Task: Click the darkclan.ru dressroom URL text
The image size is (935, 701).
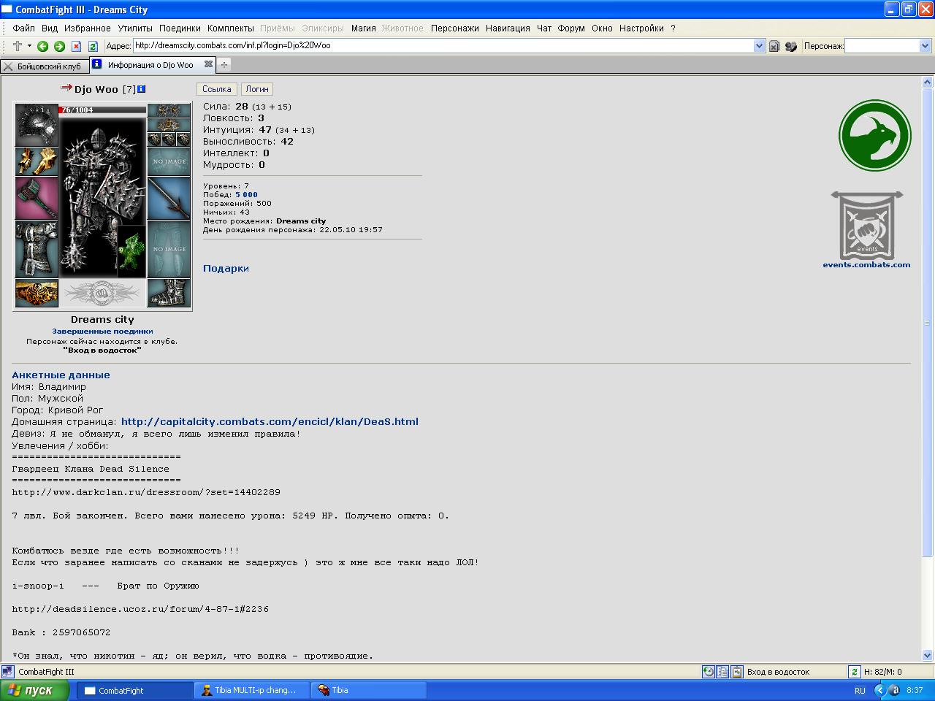Action: [146, 492]
